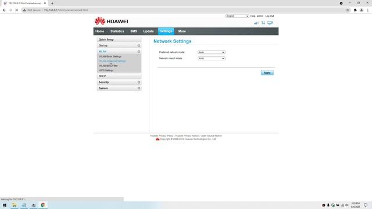Screen dimensions: 372x209
Task: Click the connected device monitor icon
Action: (270, 23)
